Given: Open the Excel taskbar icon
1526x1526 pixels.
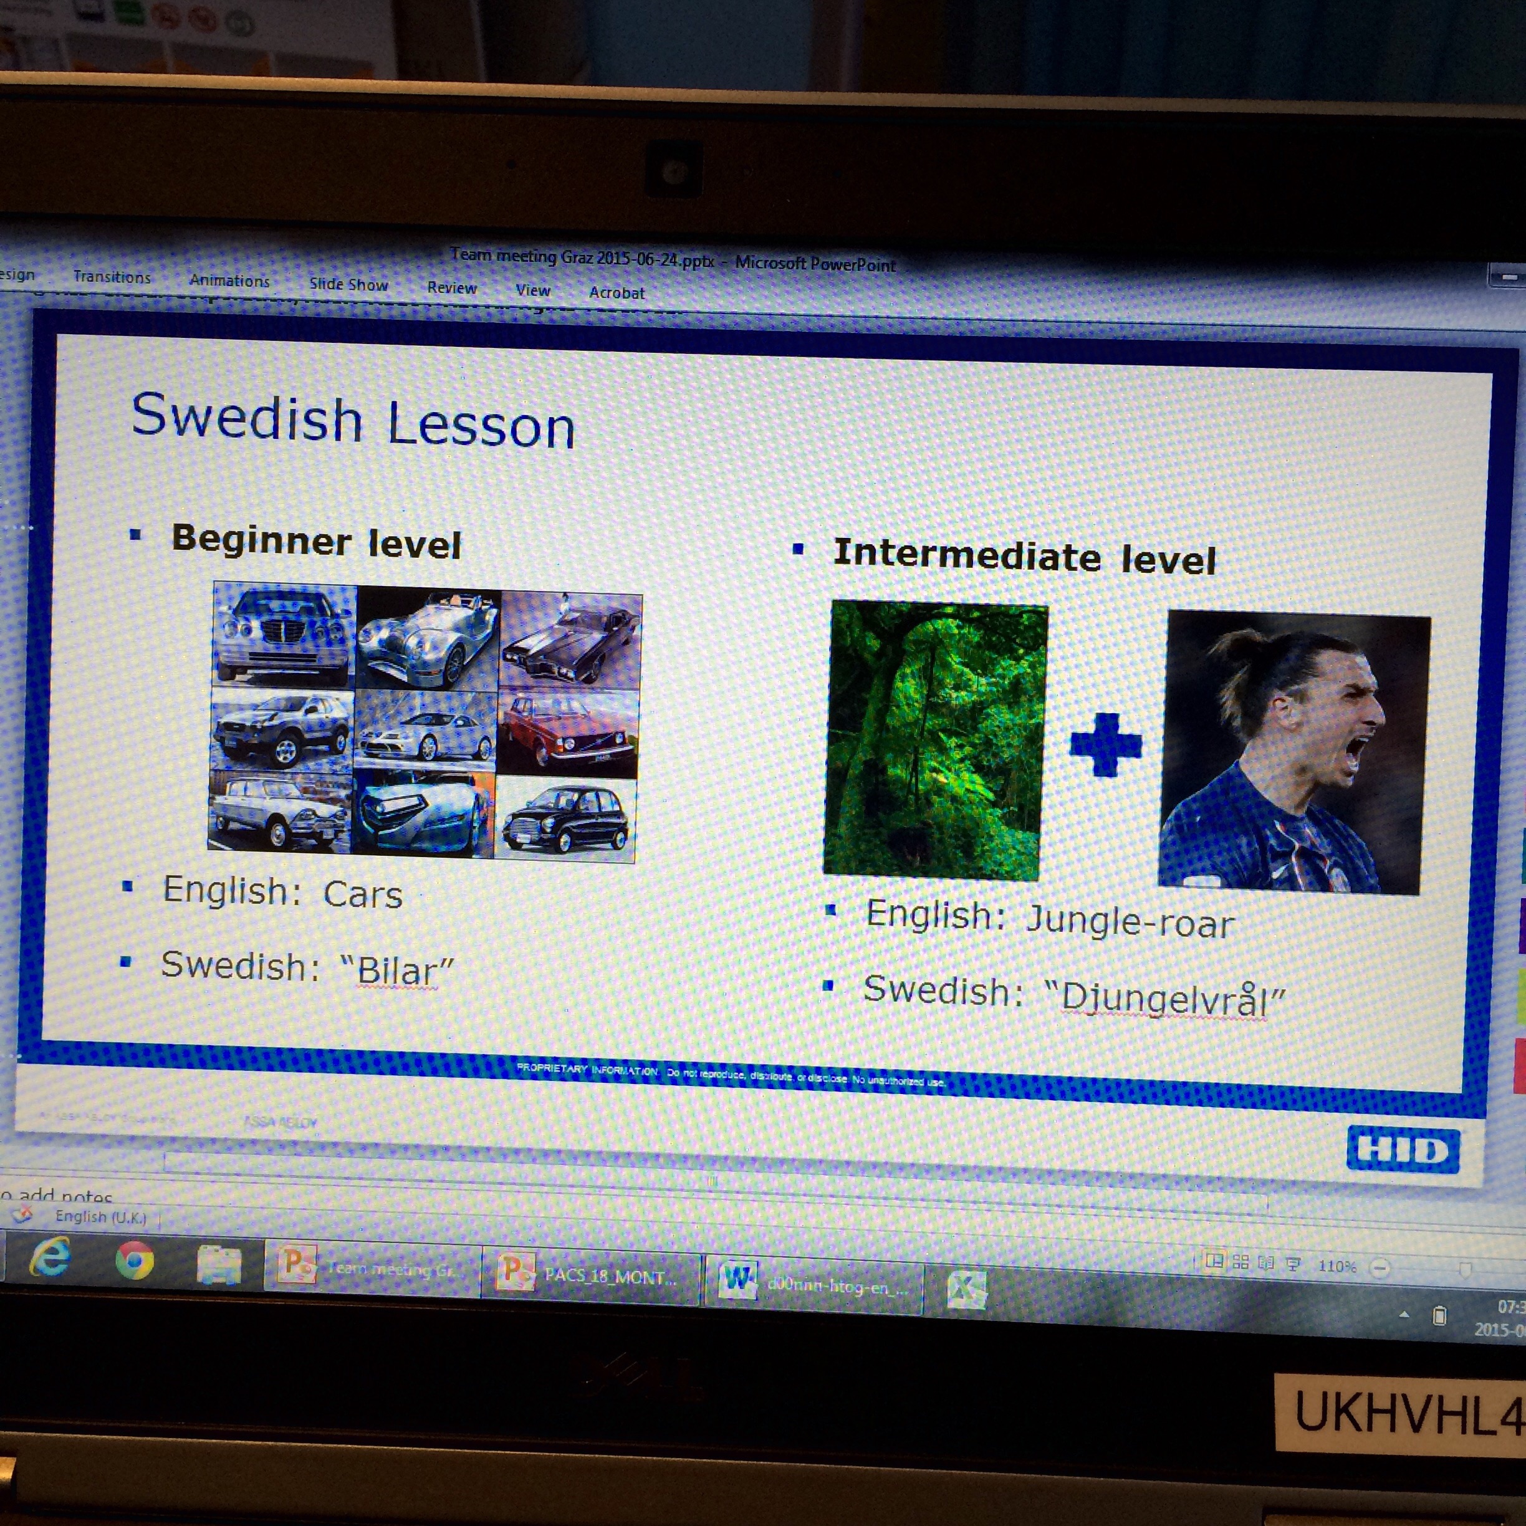Looking at the screenshot, I should pyautogui.click(x=967, y=1290).
